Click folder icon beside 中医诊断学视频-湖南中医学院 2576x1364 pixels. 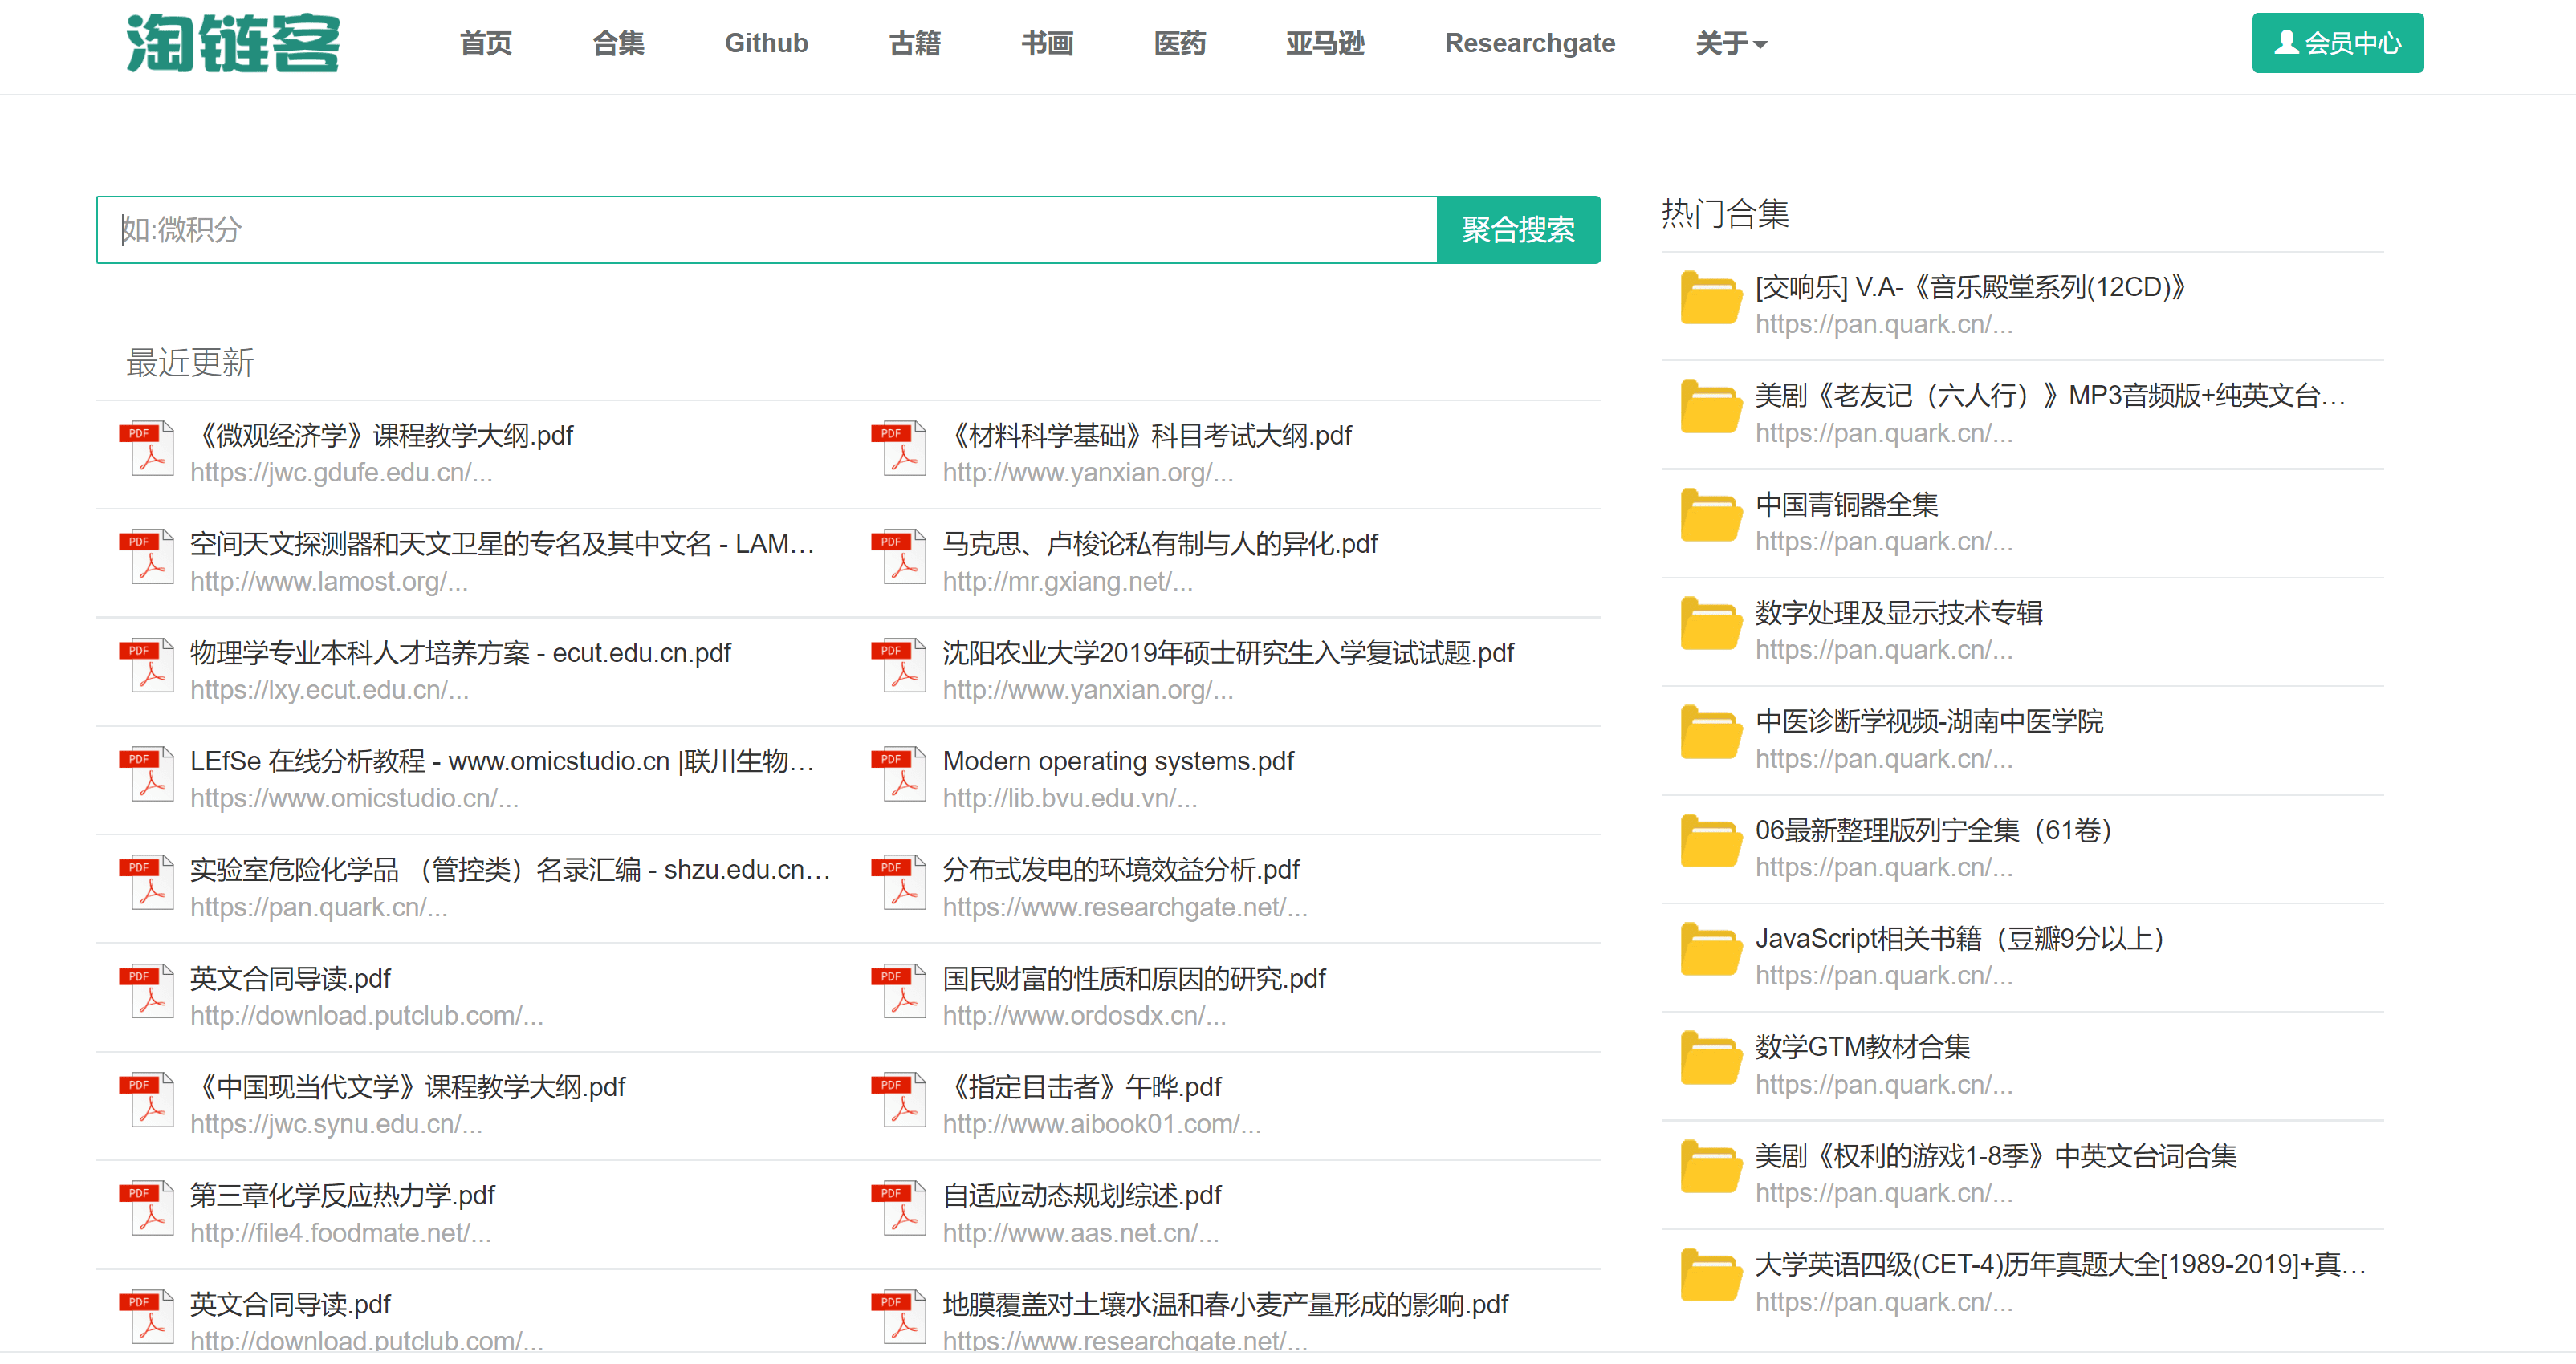pos(1710,733)
